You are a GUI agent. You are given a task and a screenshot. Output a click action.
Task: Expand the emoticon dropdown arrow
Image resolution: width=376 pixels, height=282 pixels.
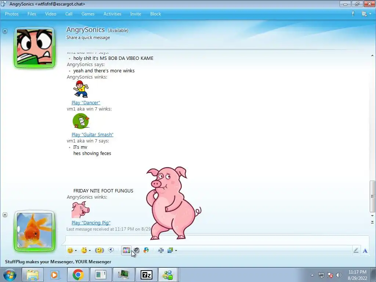click(x=76, y=250)
